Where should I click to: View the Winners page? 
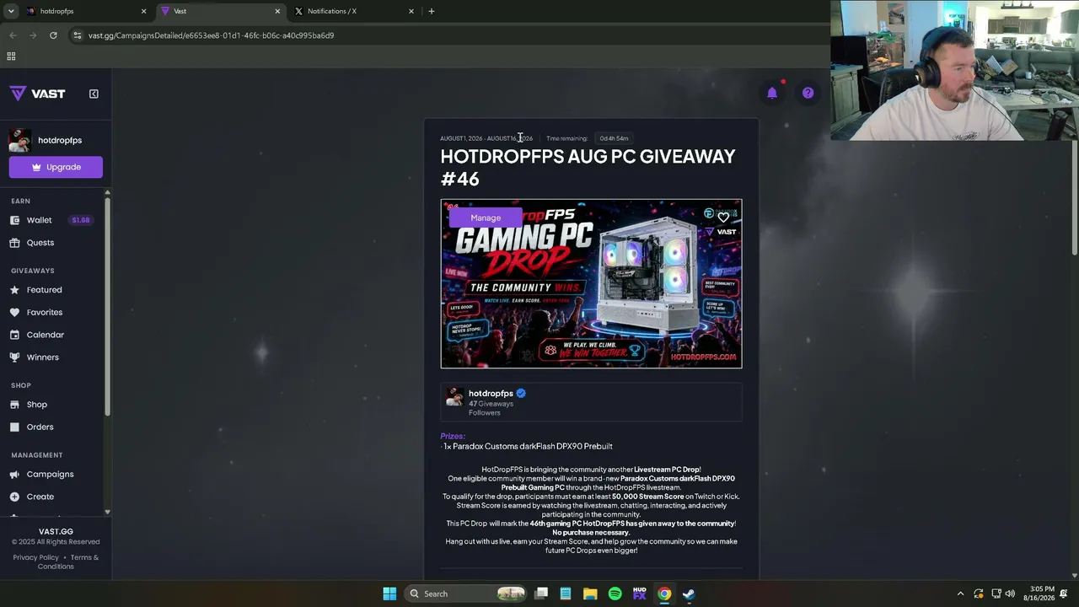click(43, 357)
